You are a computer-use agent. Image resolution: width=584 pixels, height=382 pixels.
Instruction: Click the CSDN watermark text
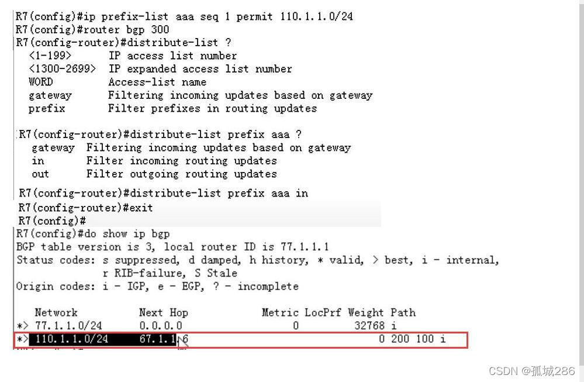click(532, 371)
